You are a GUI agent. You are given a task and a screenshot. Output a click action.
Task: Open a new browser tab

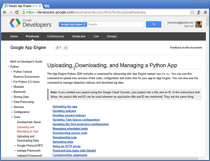coord(47,6)
